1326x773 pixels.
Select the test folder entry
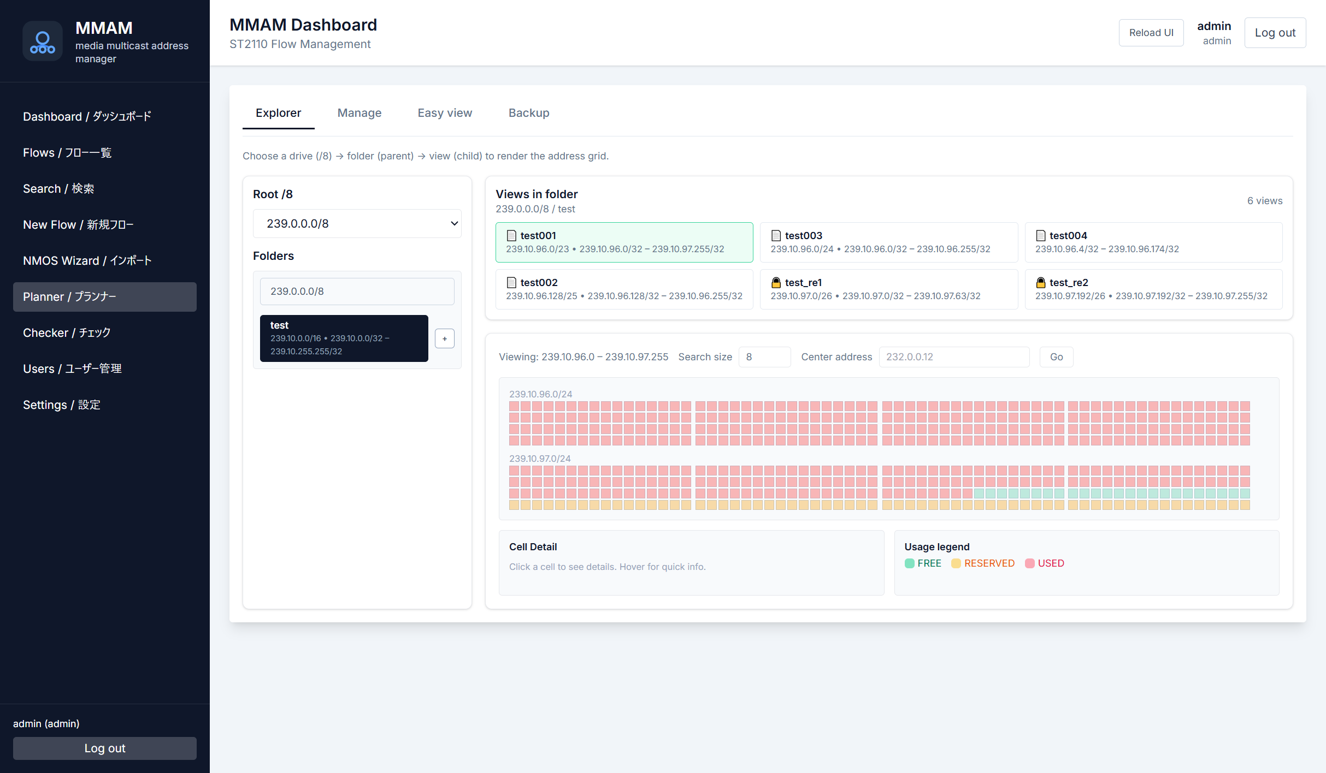coord(344,338)
